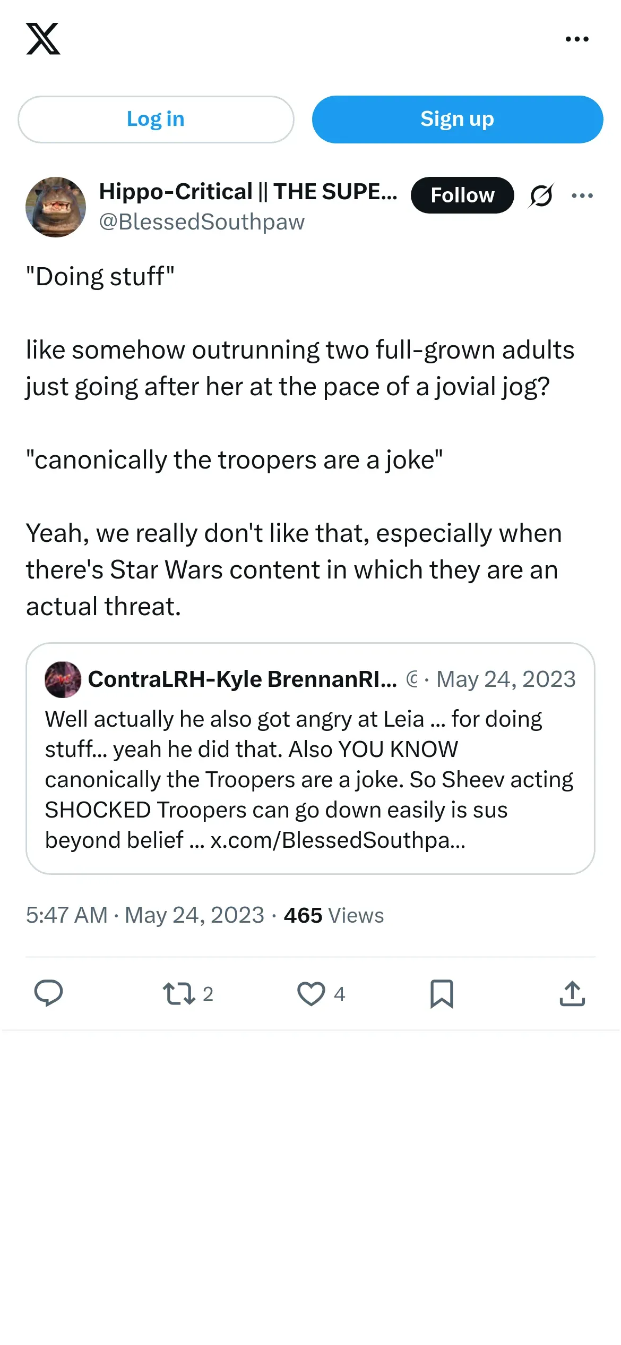Like the tweet with heart icon
This screenshot has height=1345, width=621.
pos(311,993)
